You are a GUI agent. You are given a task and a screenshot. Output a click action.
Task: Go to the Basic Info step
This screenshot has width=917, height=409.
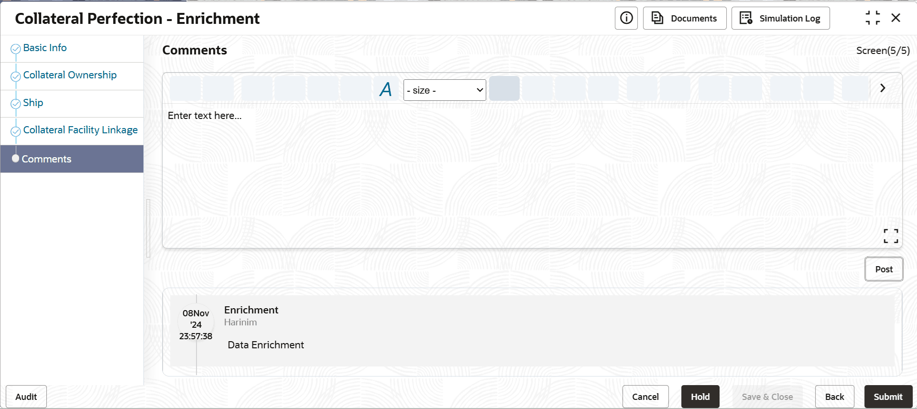point(45,48)
